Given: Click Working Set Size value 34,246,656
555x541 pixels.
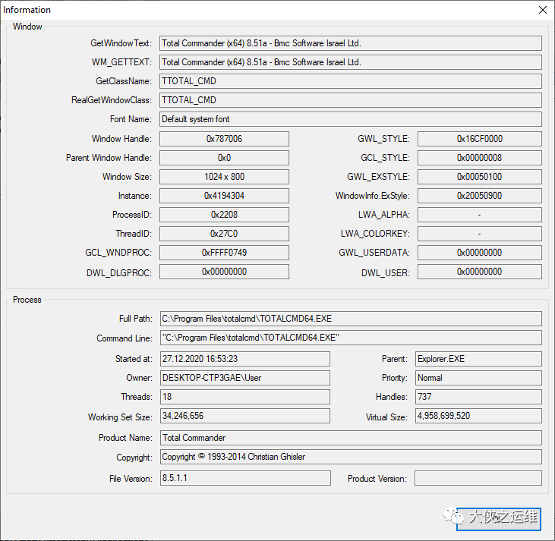Looking at the screenshot, I should tap(245, 416).
